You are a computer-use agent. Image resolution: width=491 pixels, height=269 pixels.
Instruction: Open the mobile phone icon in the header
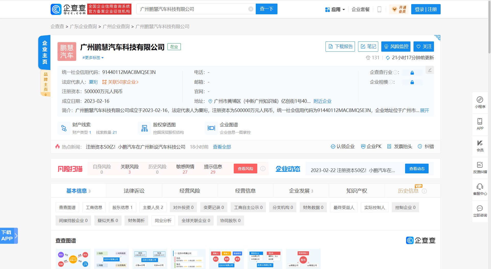(379, 9)
